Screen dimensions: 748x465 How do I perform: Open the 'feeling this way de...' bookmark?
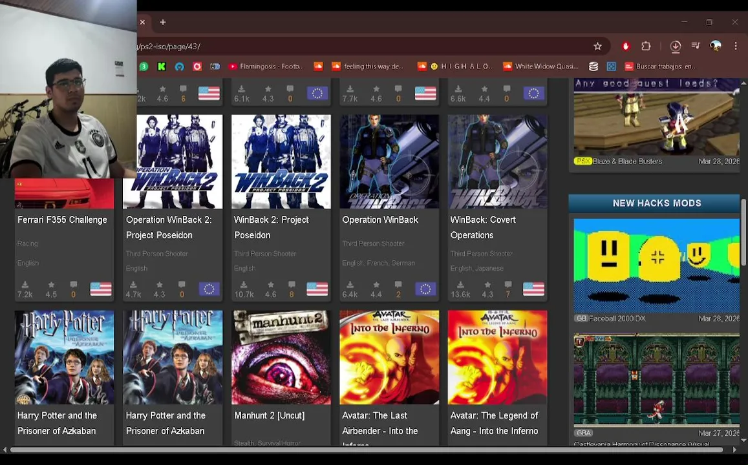coord(368,67)
